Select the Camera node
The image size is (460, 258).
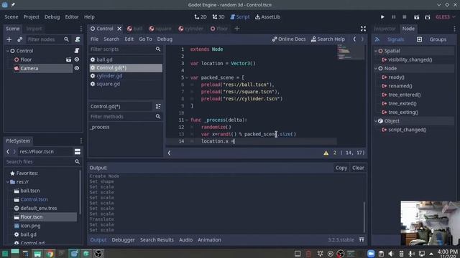click(29, 69)
